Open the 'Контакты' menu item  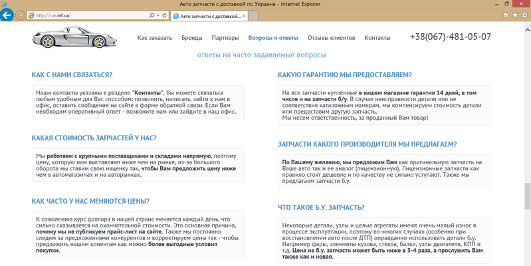tap(377, 38)
